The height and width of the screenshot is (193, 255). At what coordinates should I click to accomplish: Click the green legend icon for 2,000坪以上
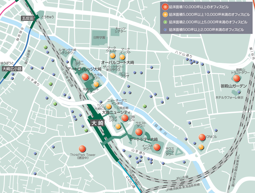165,22
